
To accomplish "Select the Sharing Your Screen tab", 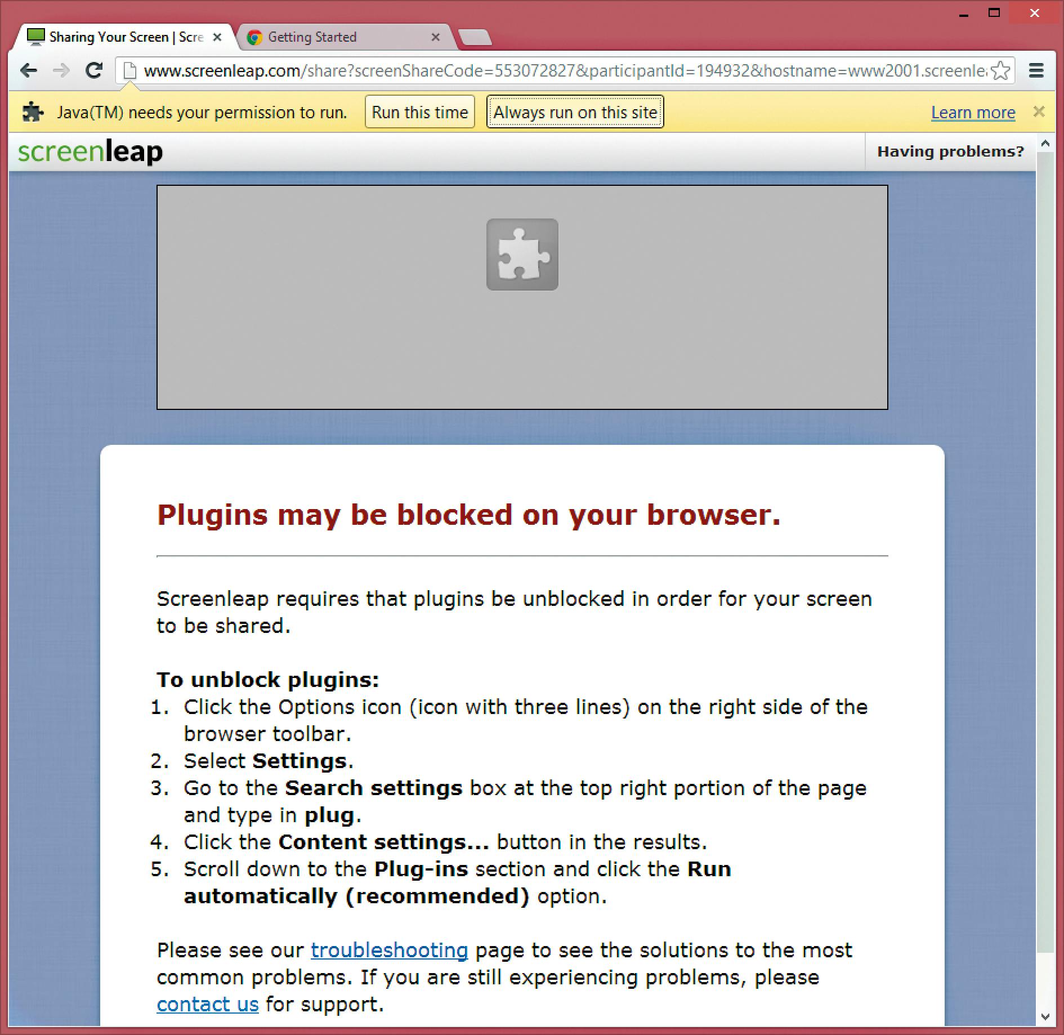I will click(x=124, y=37).
